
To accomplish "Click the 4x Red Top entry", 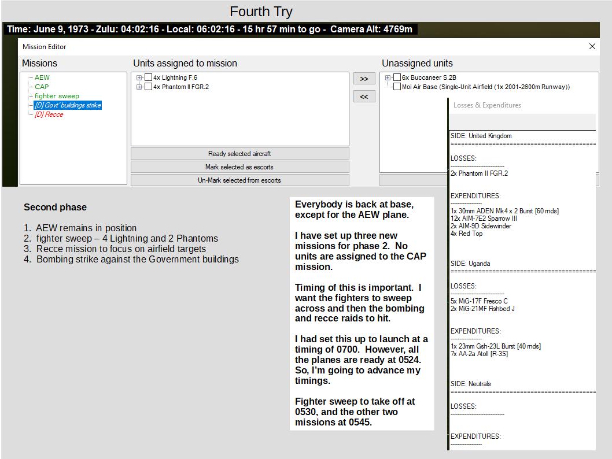I will pyautogui.click(x=466, y=233).
